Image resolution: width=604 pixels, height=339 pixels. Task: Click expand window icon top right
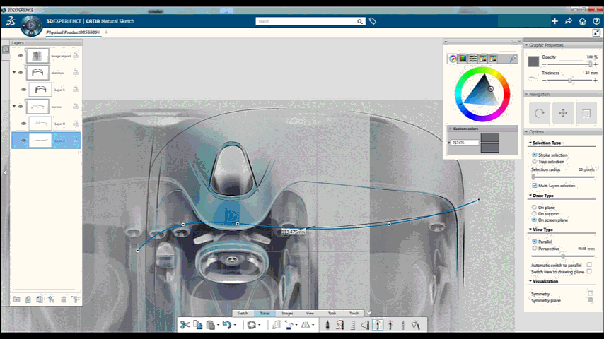click(x=596, y=32)
